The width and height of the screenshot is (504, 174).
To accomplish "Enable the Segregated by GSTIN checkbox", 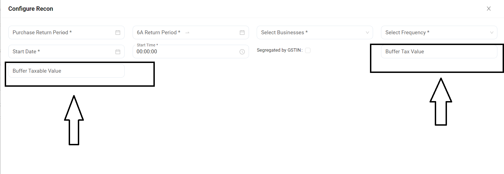I will [308, 50].
